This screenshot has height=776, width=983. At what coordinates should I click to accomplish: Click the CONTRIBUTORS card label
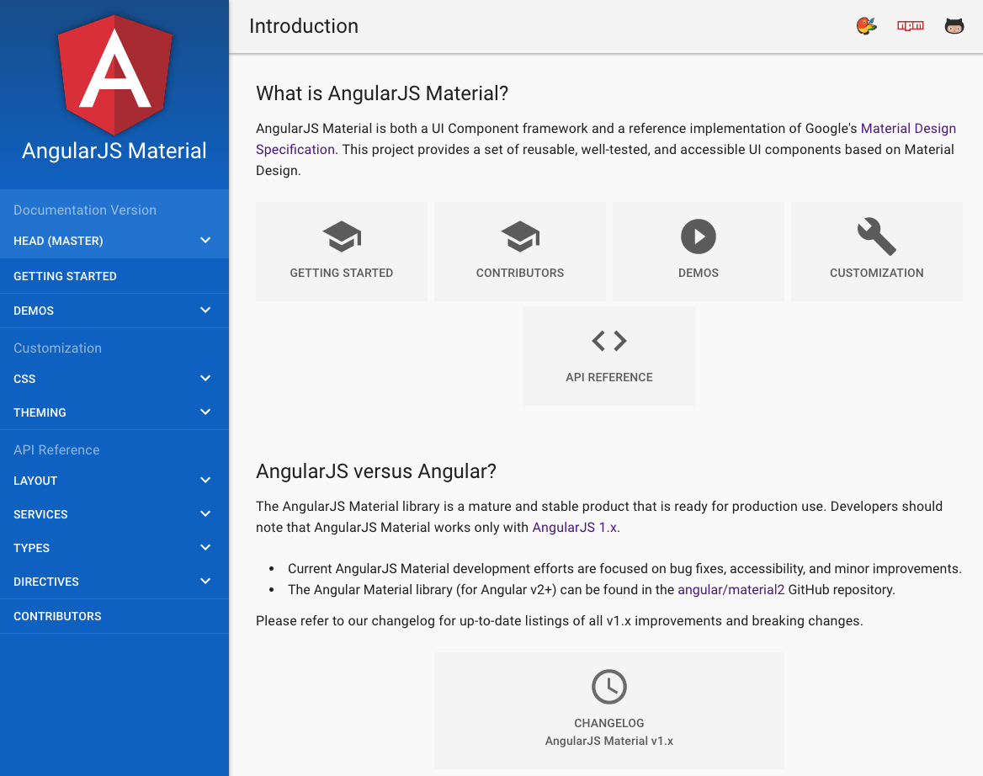pyautogui.click(x=520, y=273)
